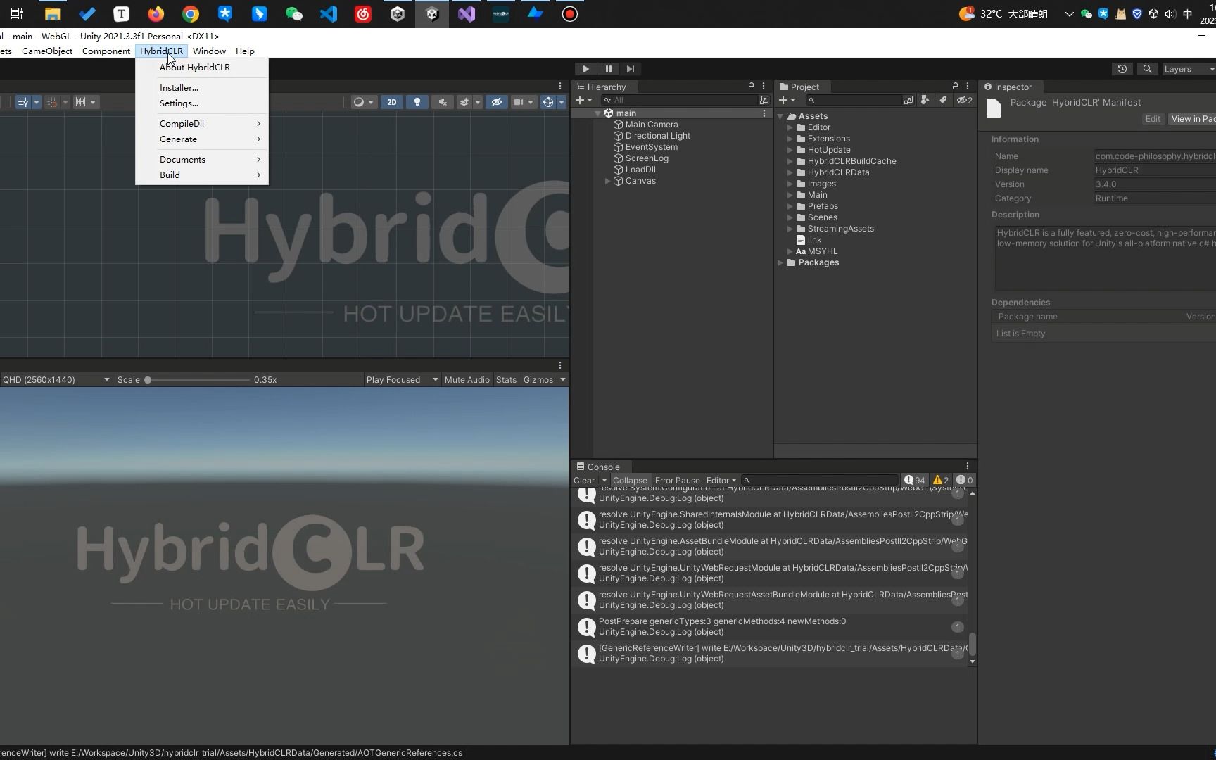Open the Console panel three-dot menu
The image size is (1216, 760).
(968, 466)
